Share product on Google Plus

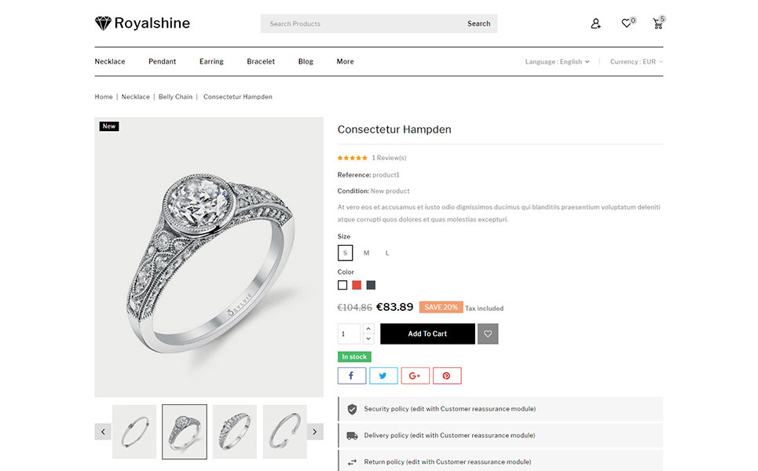(415, 376)
